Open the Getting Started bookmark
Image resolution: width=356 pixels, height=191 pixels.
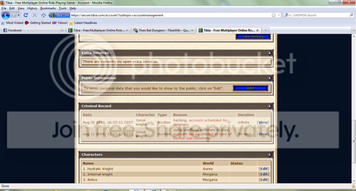click(x=38, y=23)
